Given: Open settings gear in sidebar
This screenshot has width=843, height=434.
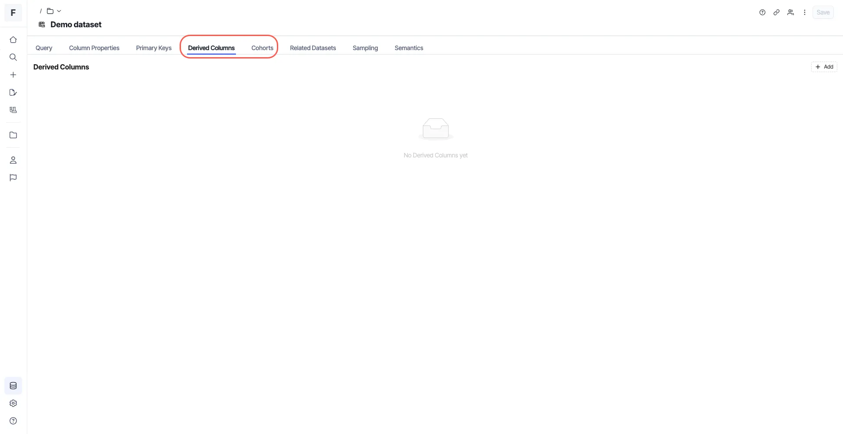Looking at the screenshot, I should (13, 403).
